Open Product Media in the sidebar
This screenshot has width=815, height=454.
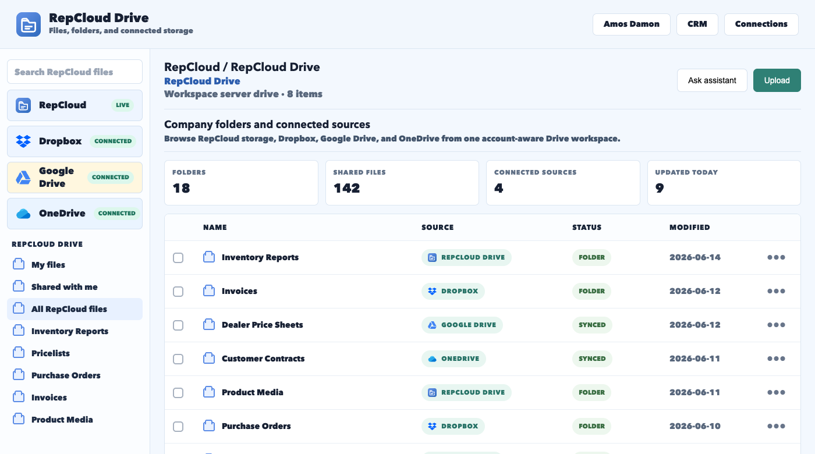(x=75, y=420)
